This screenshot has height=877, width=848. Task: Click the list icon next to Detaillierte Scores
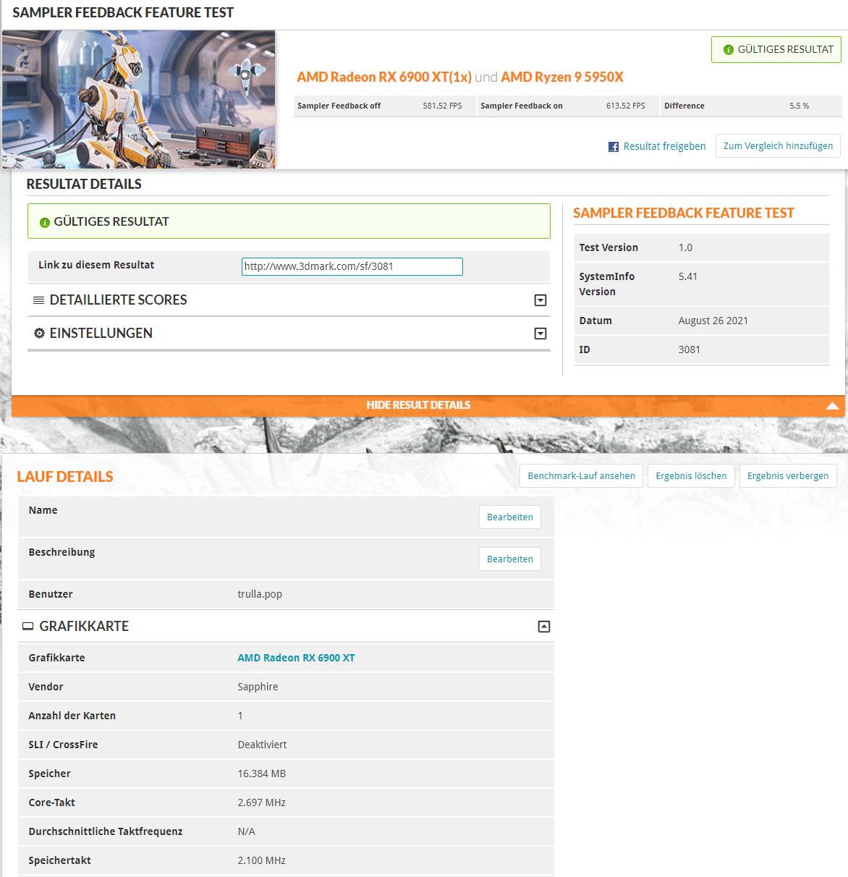[39, 300]
